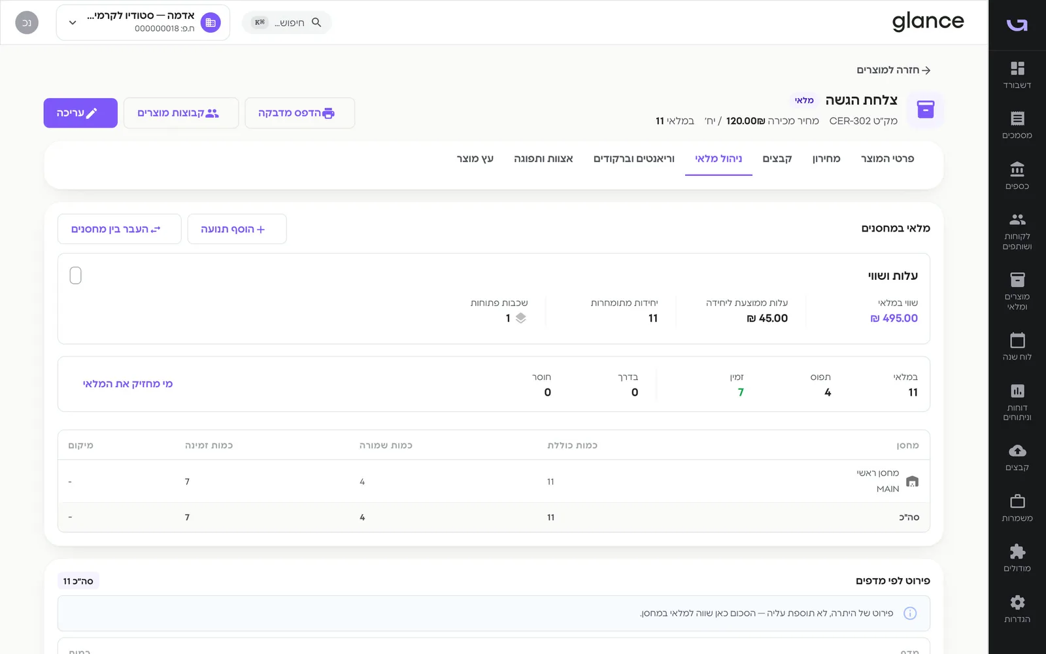Expand the company selector אדמה סטודיו dropdown
1046x654 pixels.
pos(143,22)
